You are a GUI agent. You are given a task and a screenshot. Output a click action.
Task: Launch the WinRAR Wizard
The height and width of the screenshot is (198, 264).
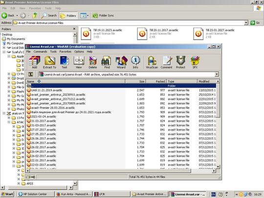(121, 62)
